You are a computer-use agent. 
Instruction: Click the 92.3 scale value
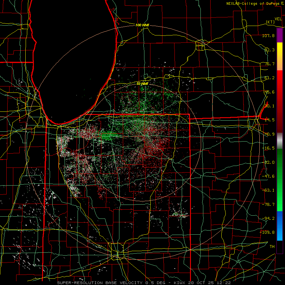click(269, 50)
